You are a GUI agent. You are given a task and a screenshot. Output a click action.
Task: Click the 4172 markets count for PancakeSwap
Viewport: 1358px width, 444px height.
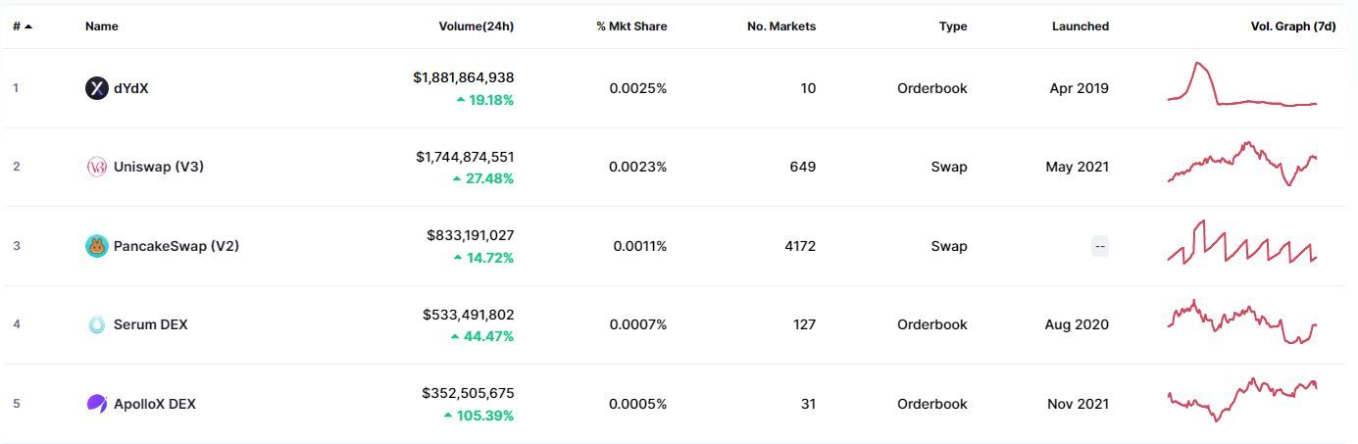[x=800, y=246]
